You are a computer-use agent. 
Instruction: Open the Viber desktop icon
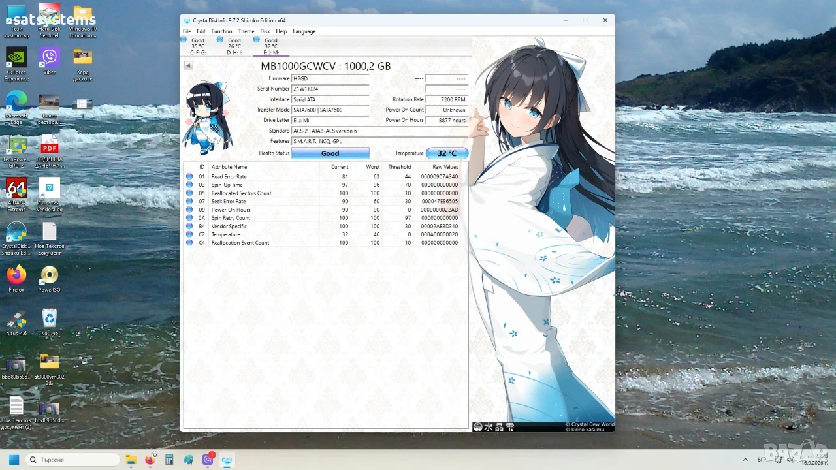coord(50,62)
